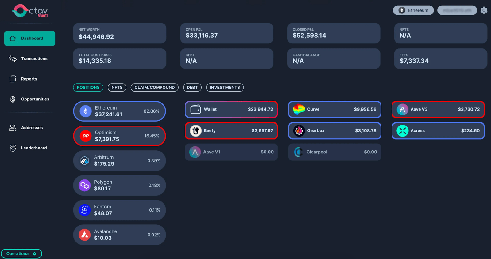491x259 pixels.
Task: Click the Fees value $7,337.34
Action: pos(414,61)
